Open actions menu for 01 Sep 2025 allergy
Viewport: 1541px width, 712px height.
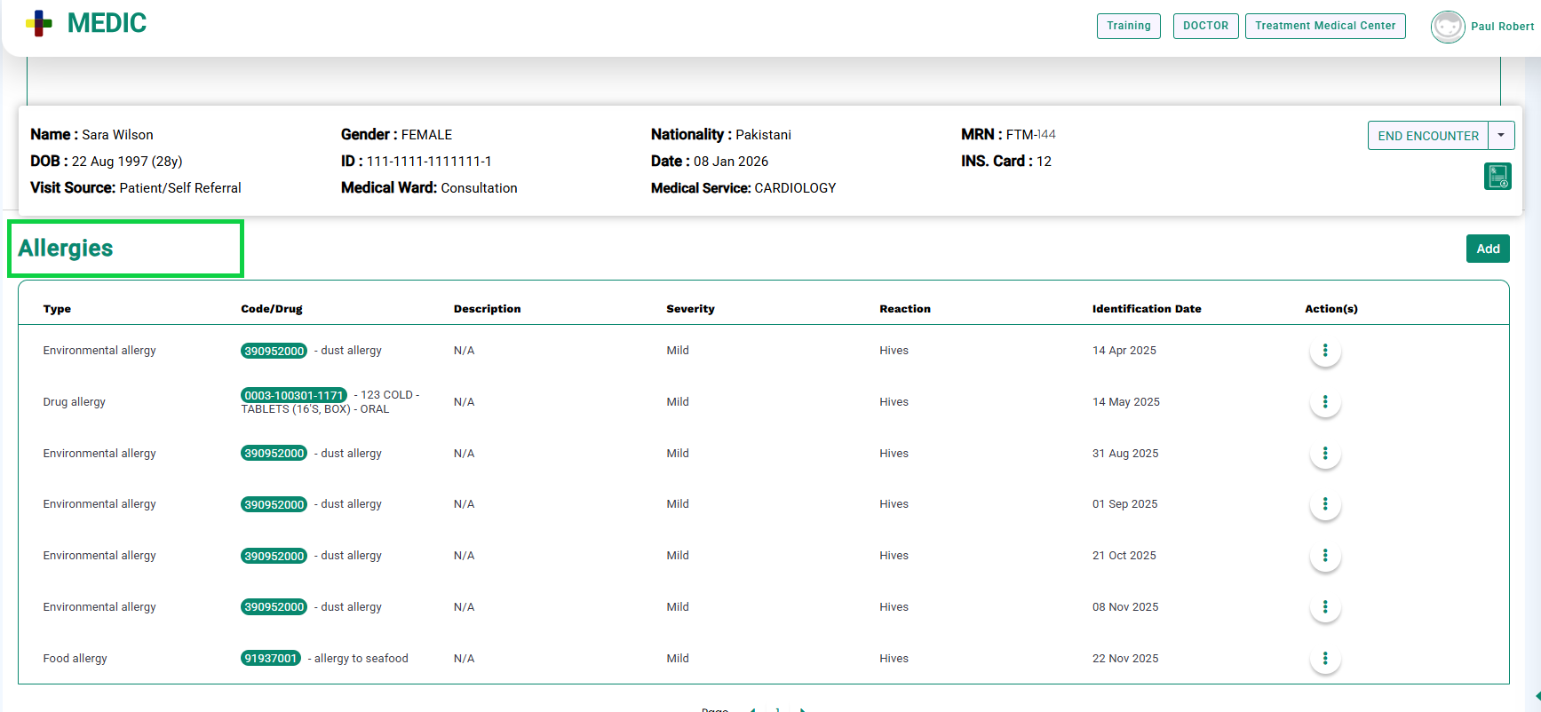[1324, 504]
